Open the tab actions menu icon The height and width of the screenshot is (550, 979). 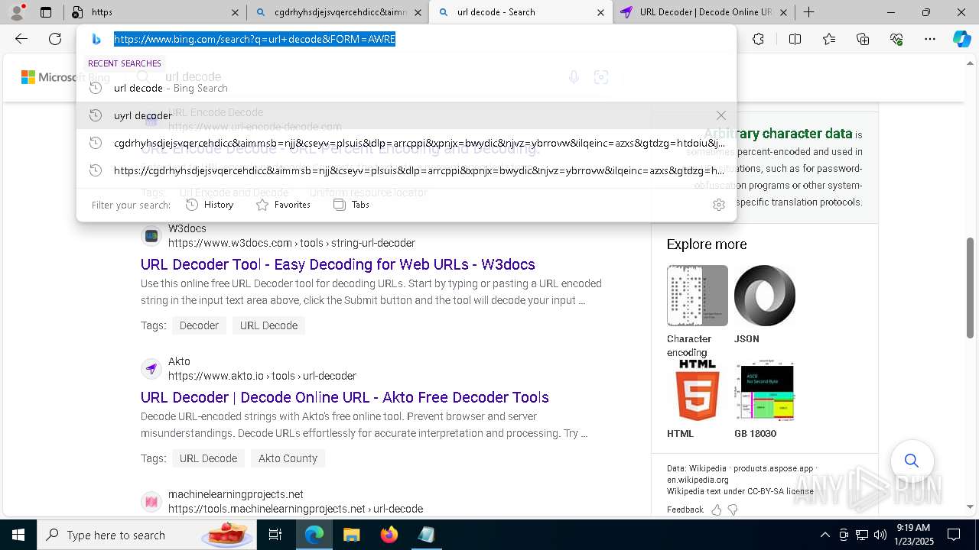click(46, 12)
